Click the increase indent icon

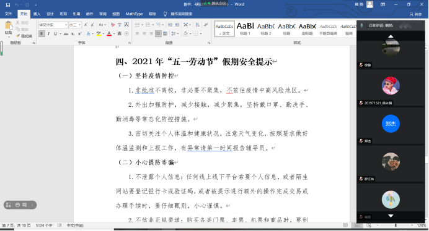pyautogui.click(x=177, y=25)
